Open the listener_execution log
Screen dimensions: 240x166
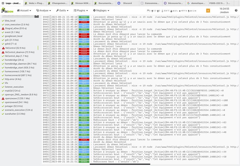point(13,87)
